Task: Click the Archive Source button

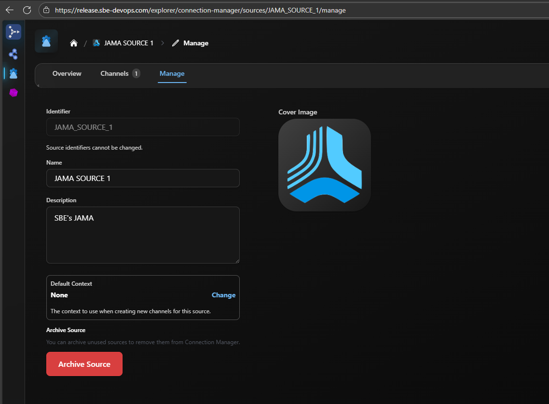Action: point(84,364)
